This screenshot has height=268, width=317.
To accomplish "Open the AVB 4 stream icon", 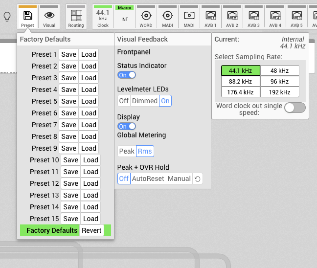I will (275, 15).
